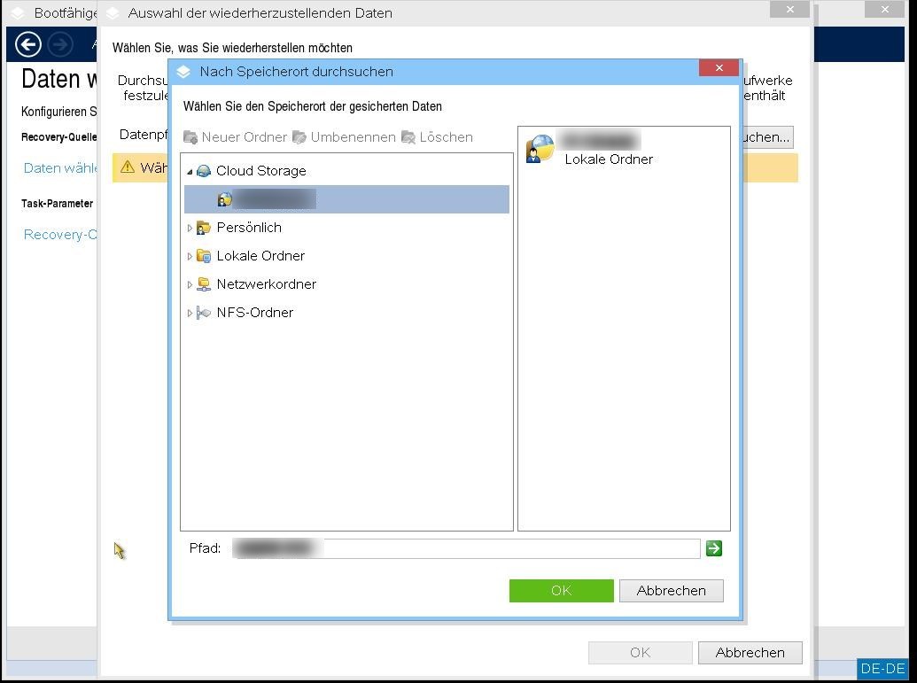Expand the Persönlich tree node
The height and width of the screenshot is (683, 917).
(x=190, y=227)
